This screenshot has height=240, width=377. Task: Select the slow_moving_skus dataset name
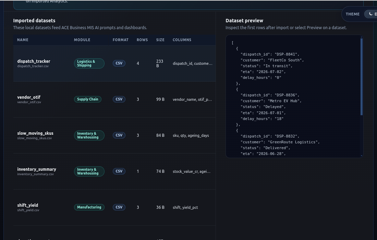(35, 133)
